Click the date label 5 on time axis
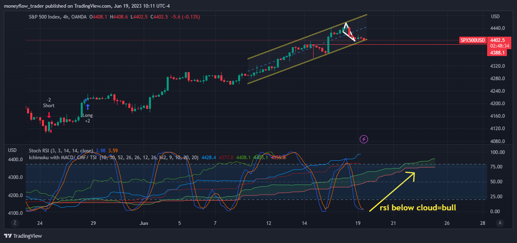The image size is (517, 243). 180,223
